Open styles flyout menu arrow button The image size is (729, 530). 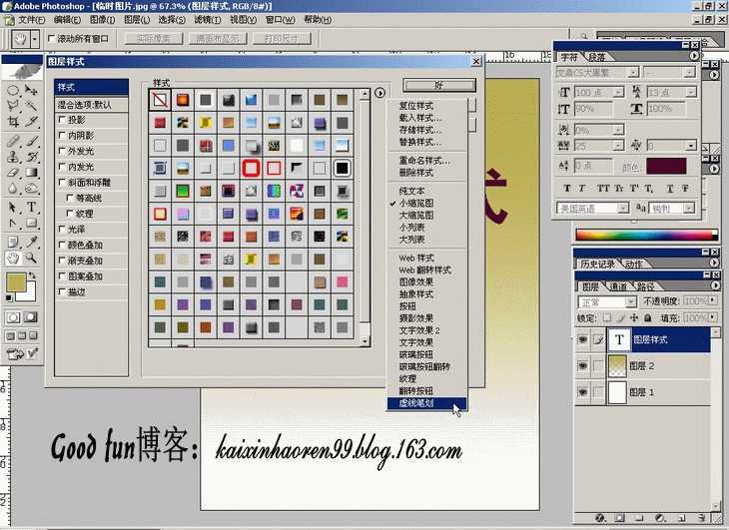[x=379, y=93]
